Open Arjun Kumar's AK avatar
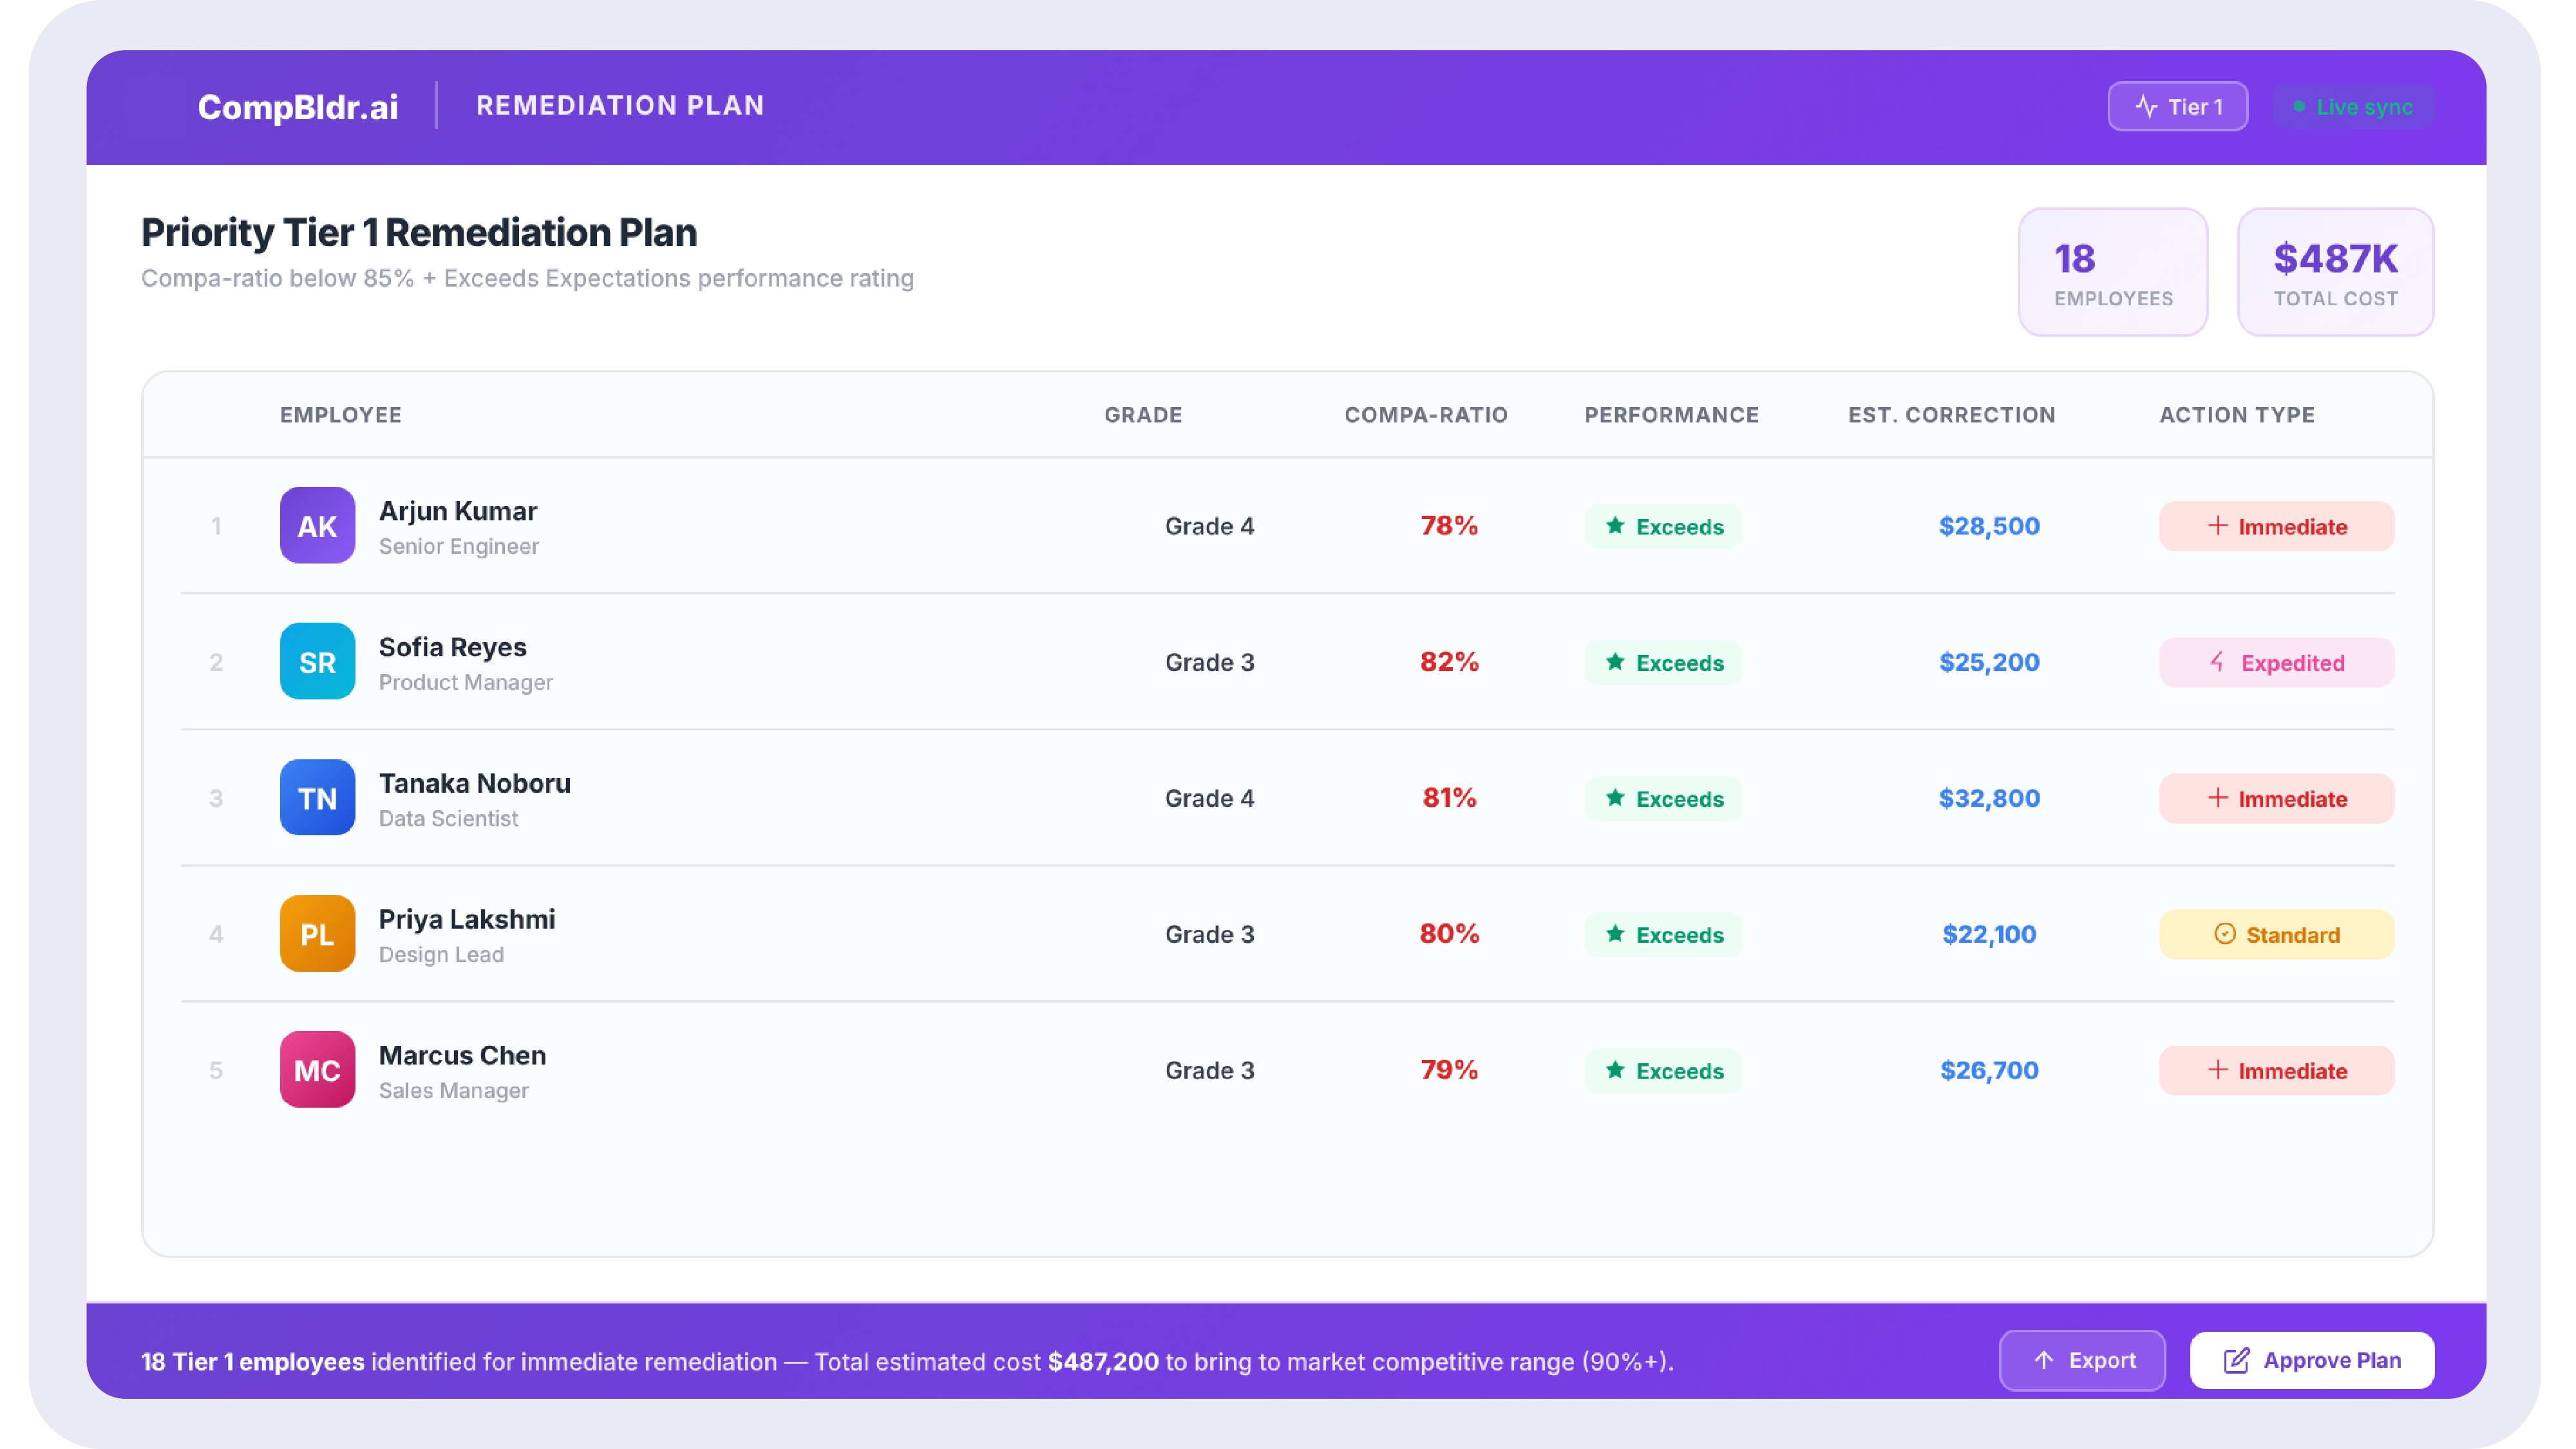The height and width of the screenshot is (1449, 2576). [x=317, y=526]
